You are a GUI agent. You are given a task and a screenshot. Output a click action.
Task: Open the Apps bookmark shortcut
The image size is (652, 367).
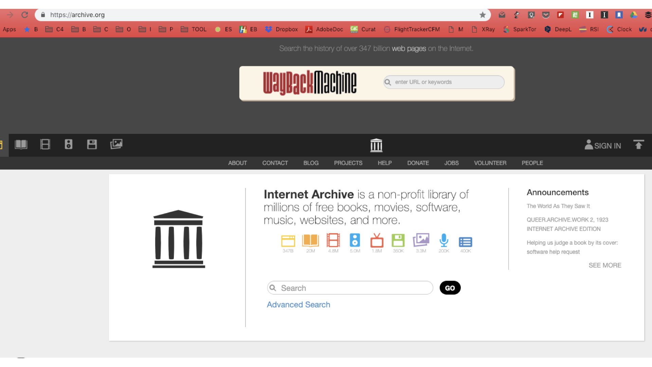[9, 29]
